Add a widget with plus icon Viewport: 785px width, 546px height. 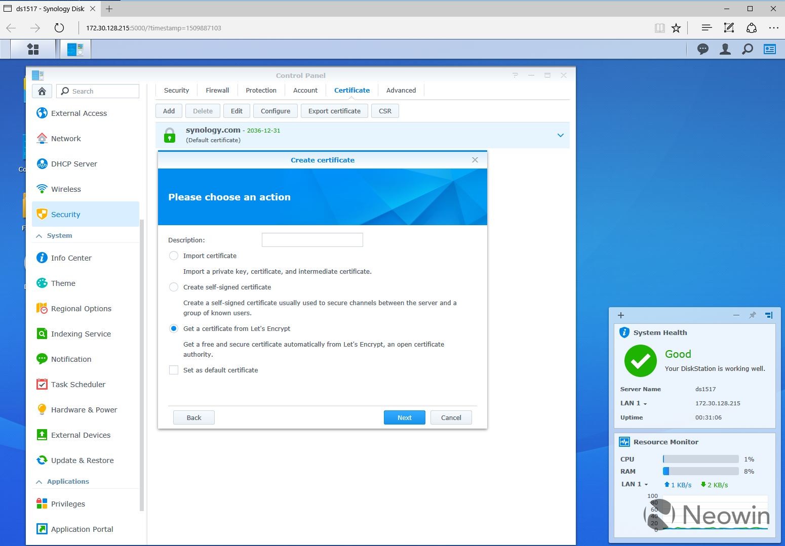tap(621, 315)
